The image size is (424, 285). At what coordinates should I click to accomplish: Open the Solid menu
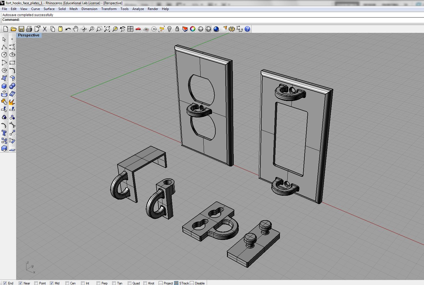pyautogui.click(x=62, y=9)
